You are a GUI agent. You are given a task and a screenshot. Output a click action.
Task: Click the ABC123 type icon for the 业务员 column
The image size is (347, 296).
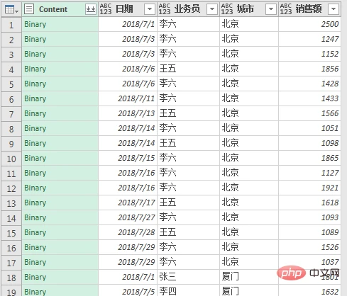(x=165, y=9)
